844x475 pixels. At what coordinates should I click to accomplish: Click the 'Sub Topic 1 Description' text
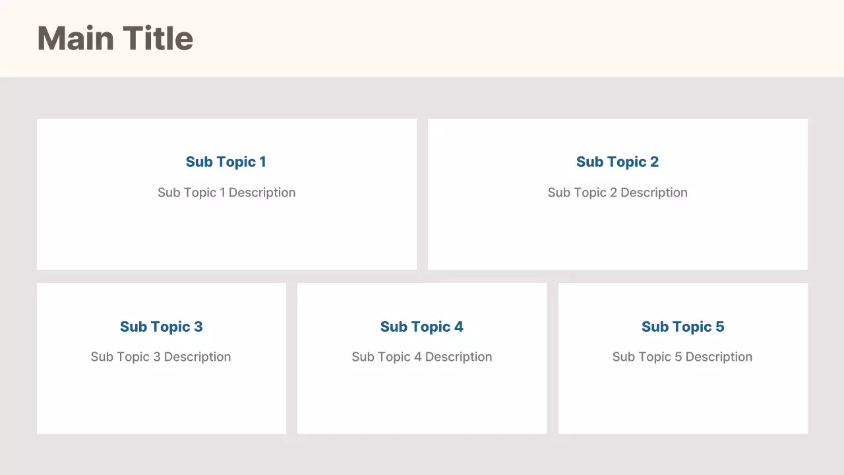(226, 193)
